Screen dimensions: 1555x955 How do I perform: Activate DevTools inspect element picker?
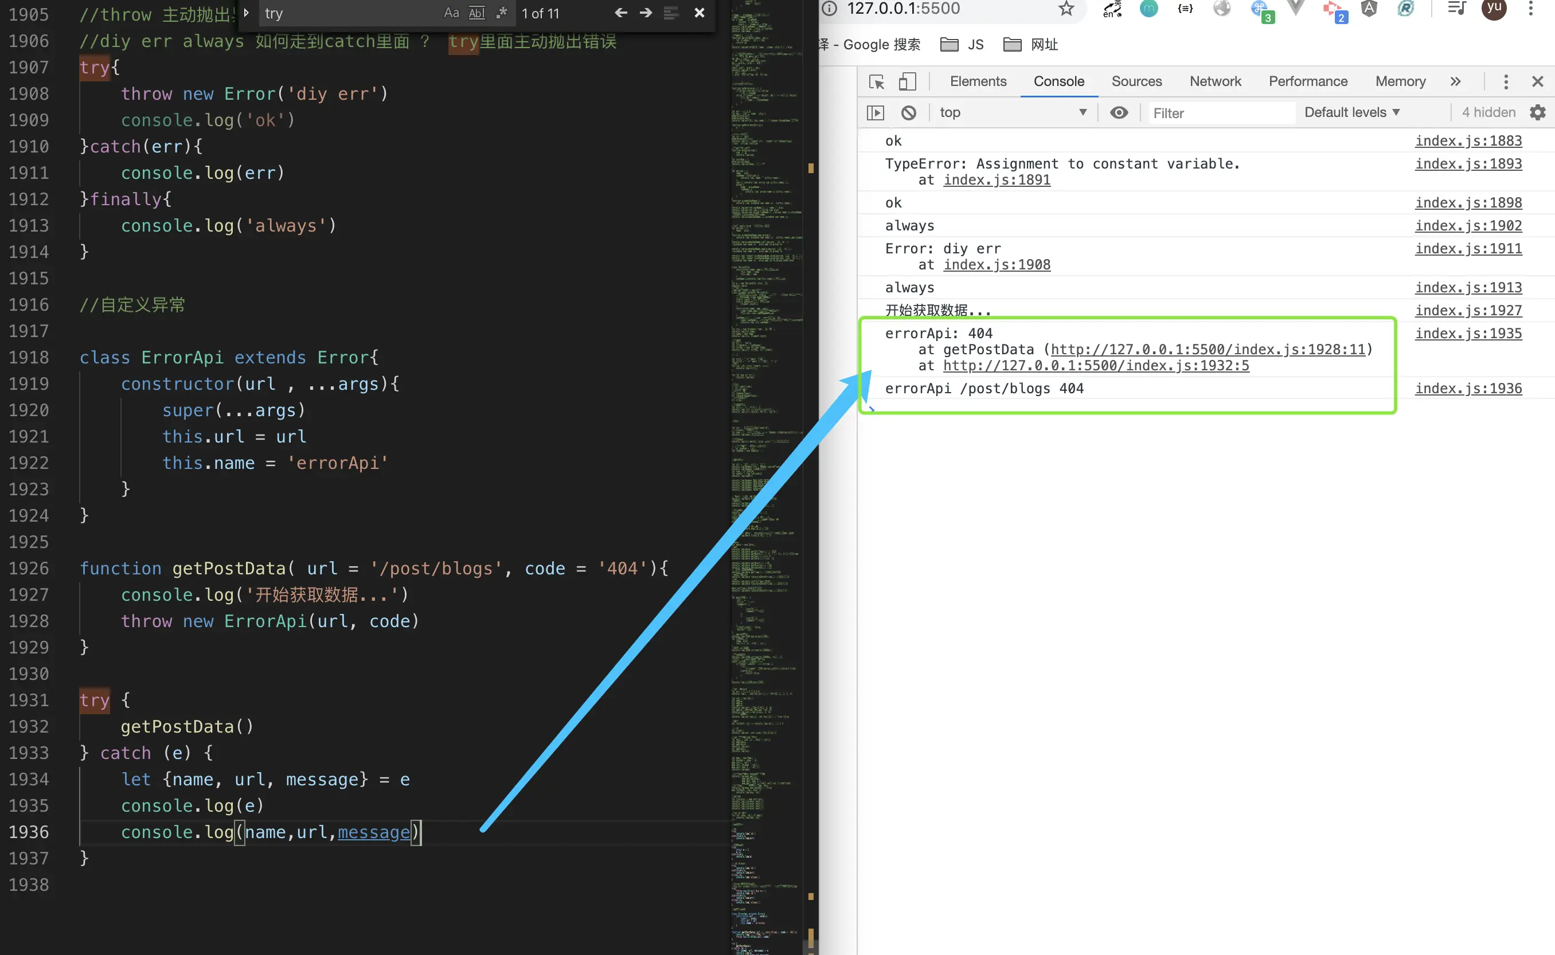[x=876, y=81]
